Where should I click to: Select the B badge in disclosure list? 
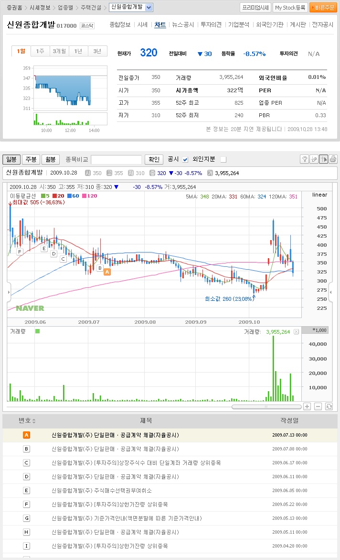pyautogui.click(x=26, y=449)
